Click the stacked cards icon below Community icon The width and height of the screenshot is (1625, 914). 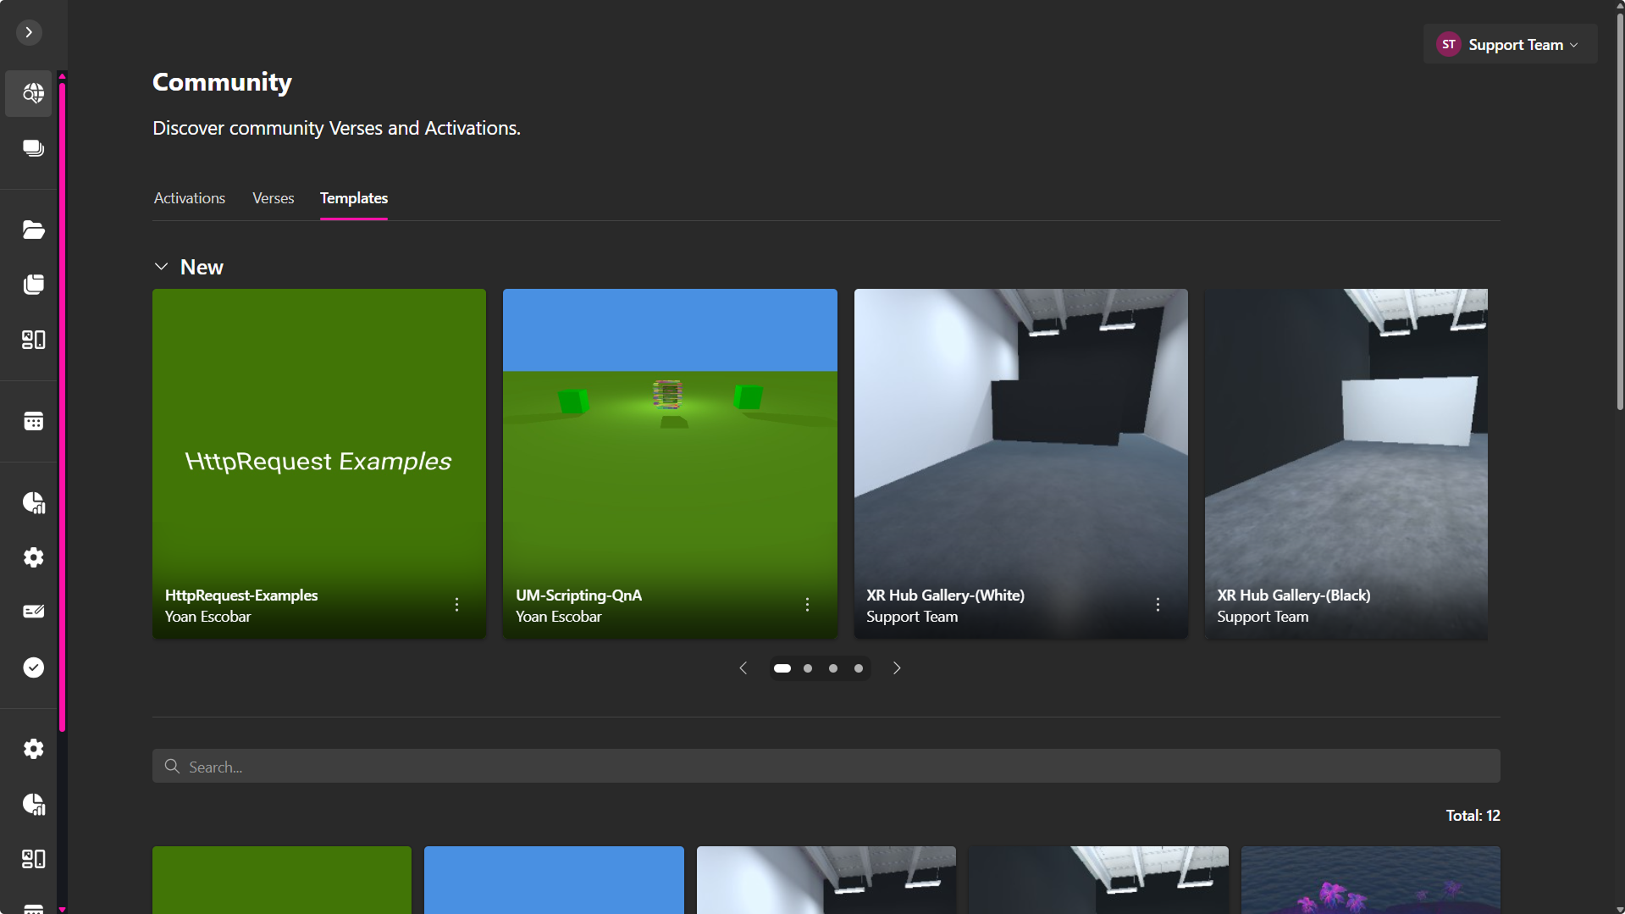pos(33,148)
